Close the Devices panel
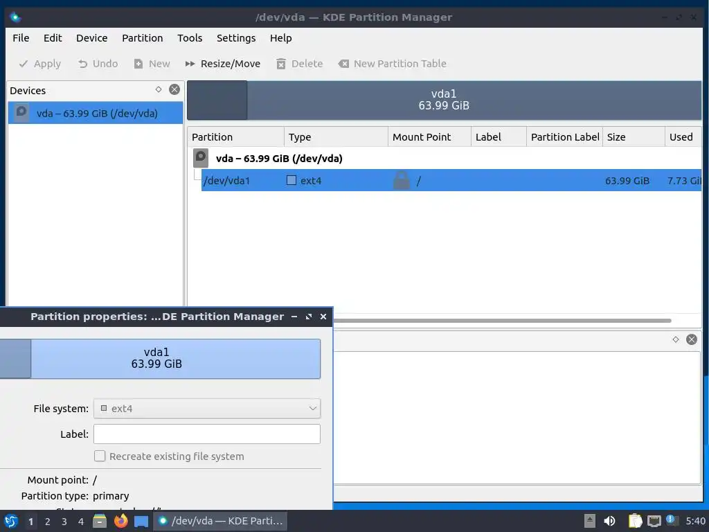 point(174,89)
